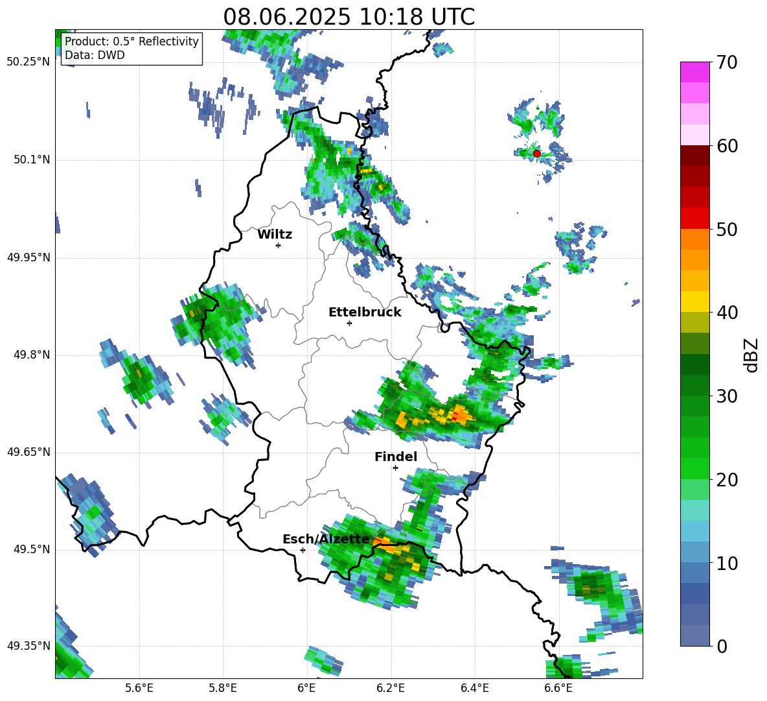Pick the yellow colorbar segment above 40
The image size is (767, 701).
pyautogui.click(x=694, y=302)
